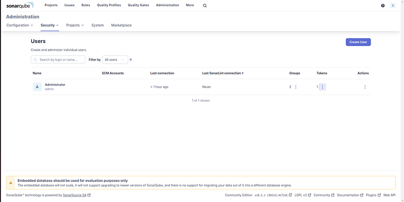This screenshot has height=202, width=404.
Task: Open the help question mark icon
Action: coord(383,6)
